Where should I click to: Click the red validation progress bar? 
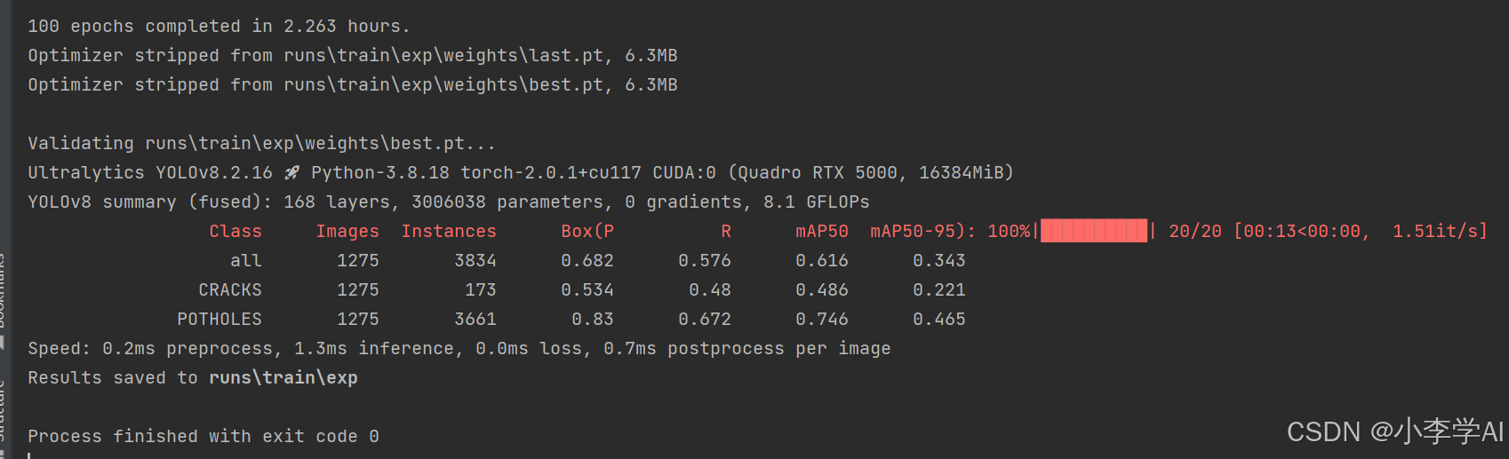tap(1094, 231)
